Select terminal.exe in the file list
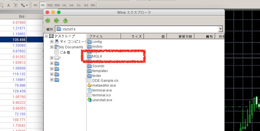This screenshot has width=260, height=131. click(100, 90)
